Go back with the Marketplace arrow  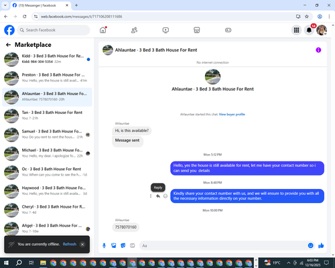tap(8, 45)
